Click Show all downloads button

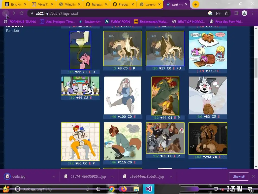point(239,177)
